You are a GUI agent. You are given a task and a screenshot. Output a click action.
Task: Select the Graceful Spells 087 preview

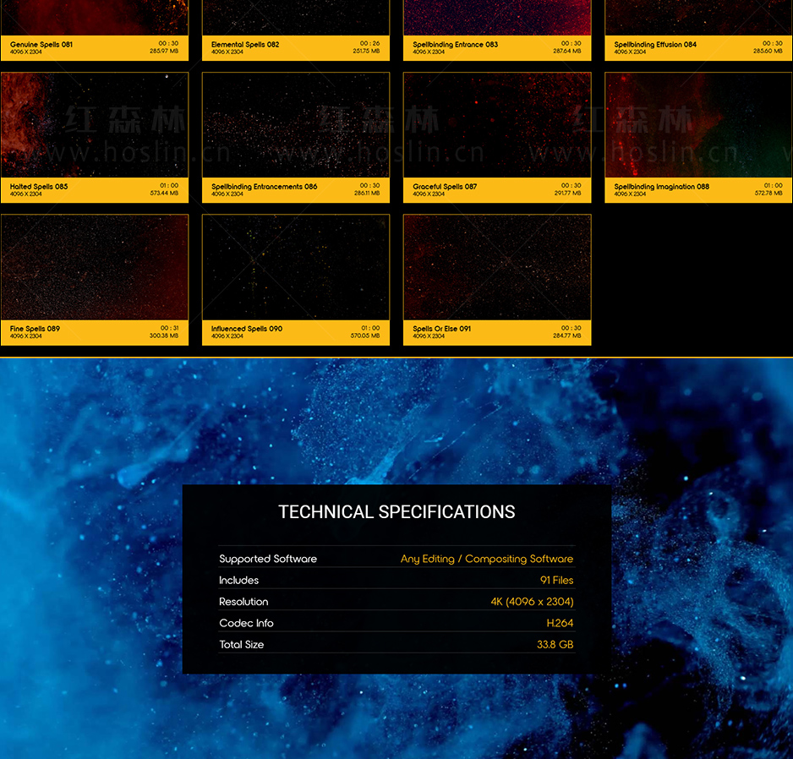[x=497, y=125]
